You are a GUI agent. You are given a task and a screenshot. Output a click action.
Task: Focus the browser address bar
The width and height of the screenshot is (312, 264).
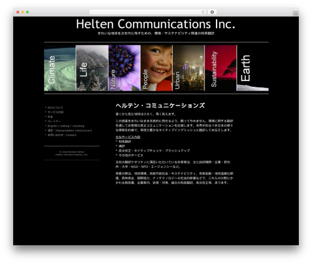click(147, 12)
